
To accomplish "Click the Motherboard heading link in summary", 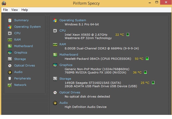I will coord(69,55).
